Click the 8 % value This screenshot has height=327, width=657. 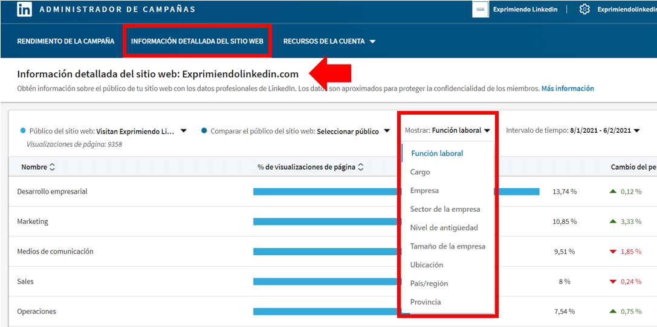565,282
